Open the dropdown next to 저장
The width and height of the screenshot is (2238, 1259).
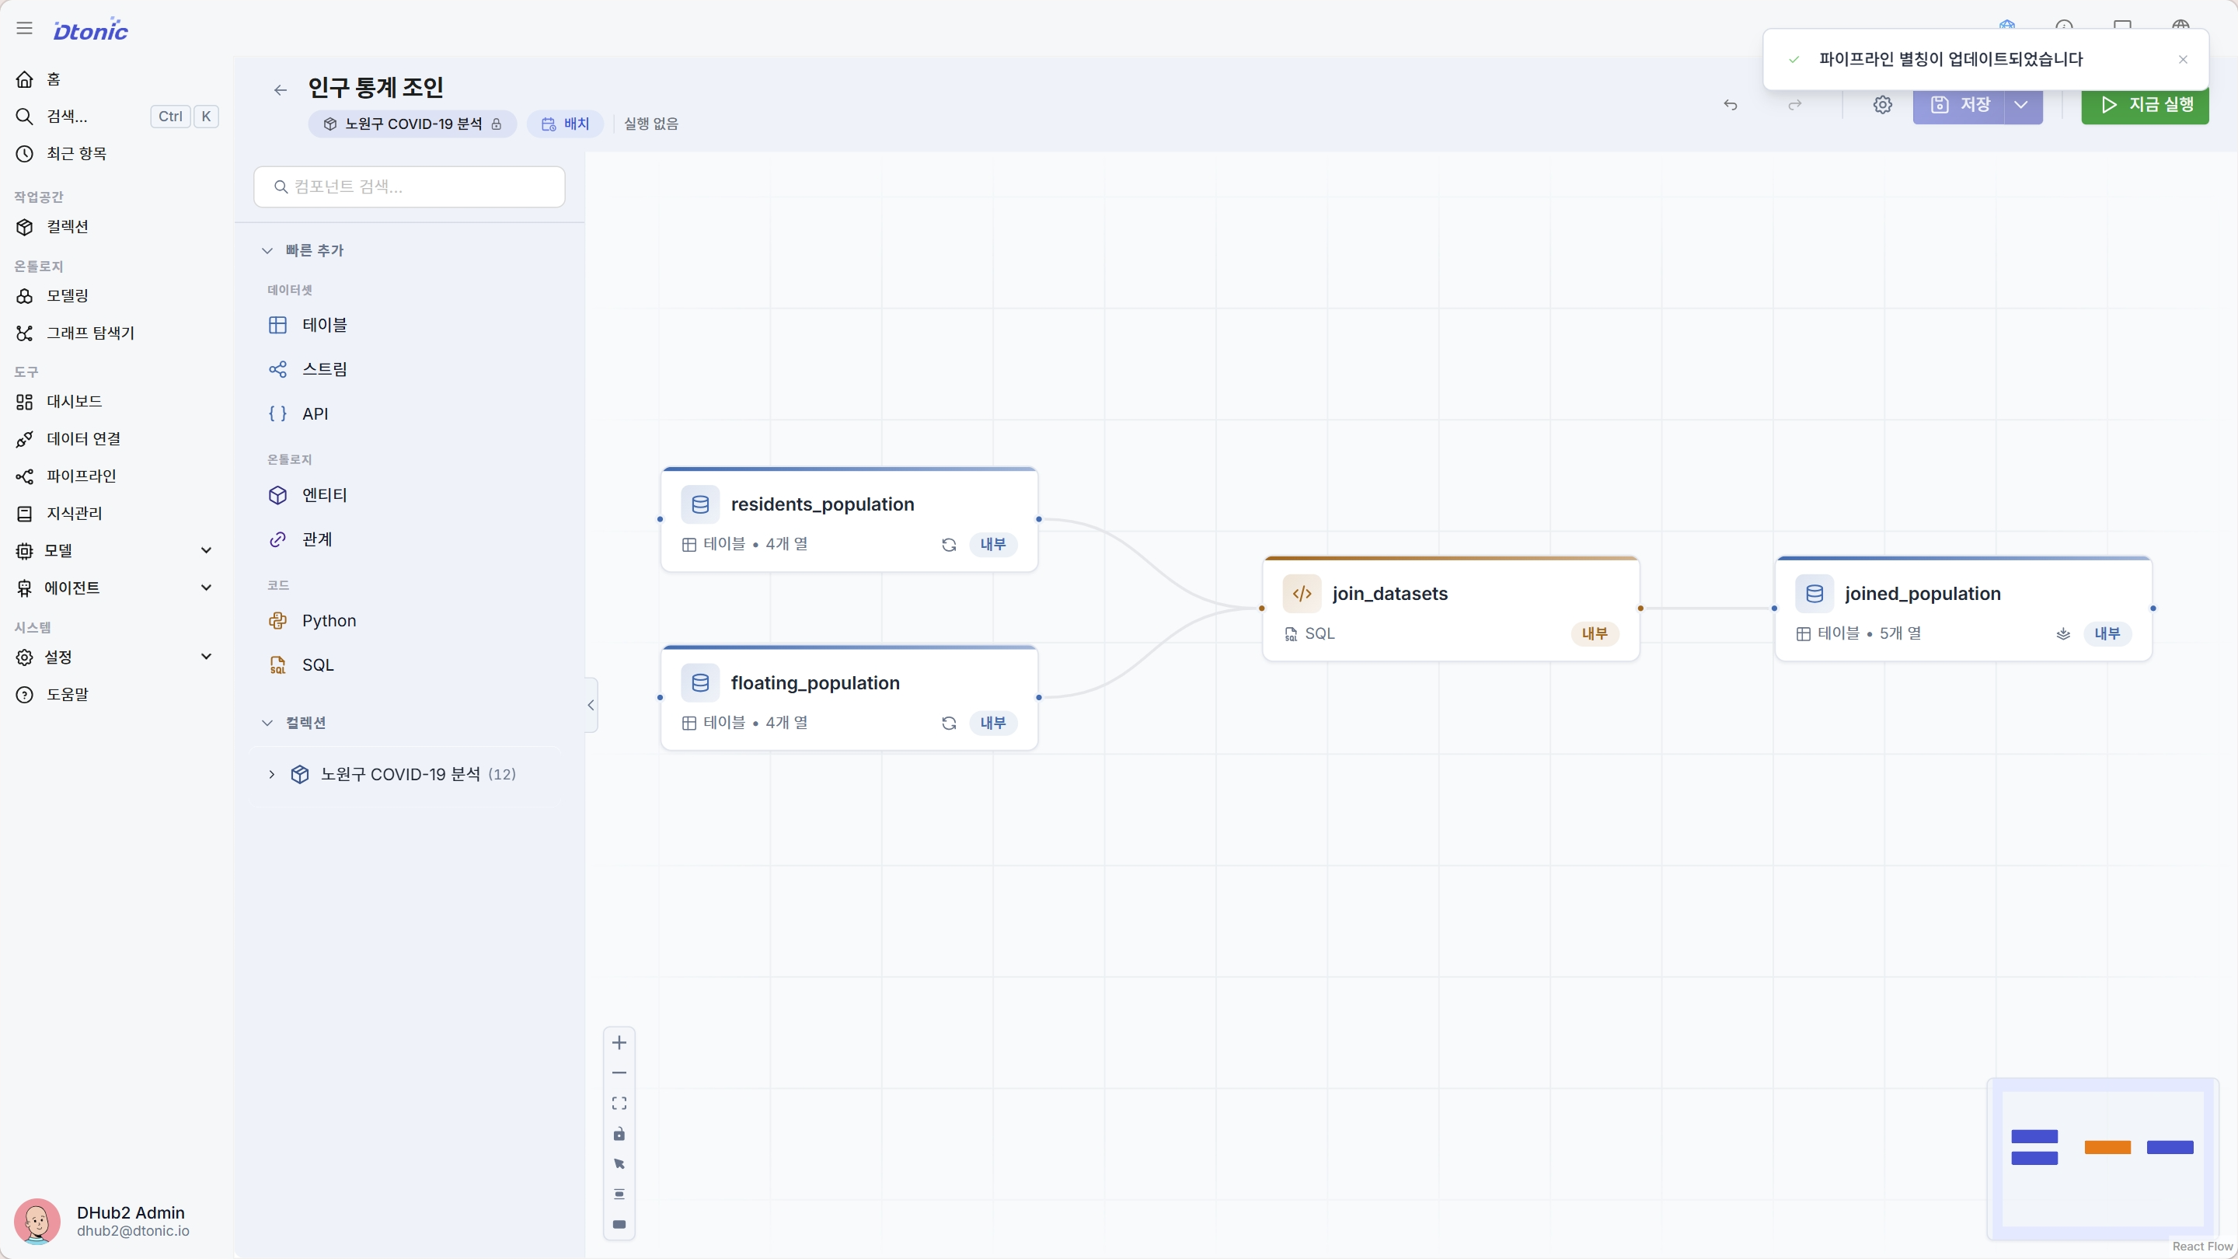click(x=2022, y=104)
